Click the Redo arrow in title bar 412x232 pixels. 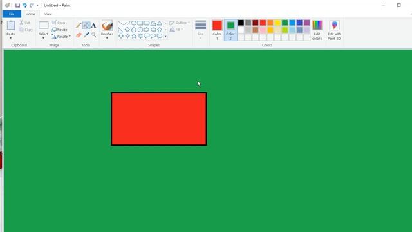click(32, 5)
